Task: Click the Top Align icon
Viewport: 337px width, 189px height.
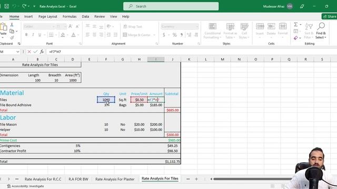Action: (87, 26)
